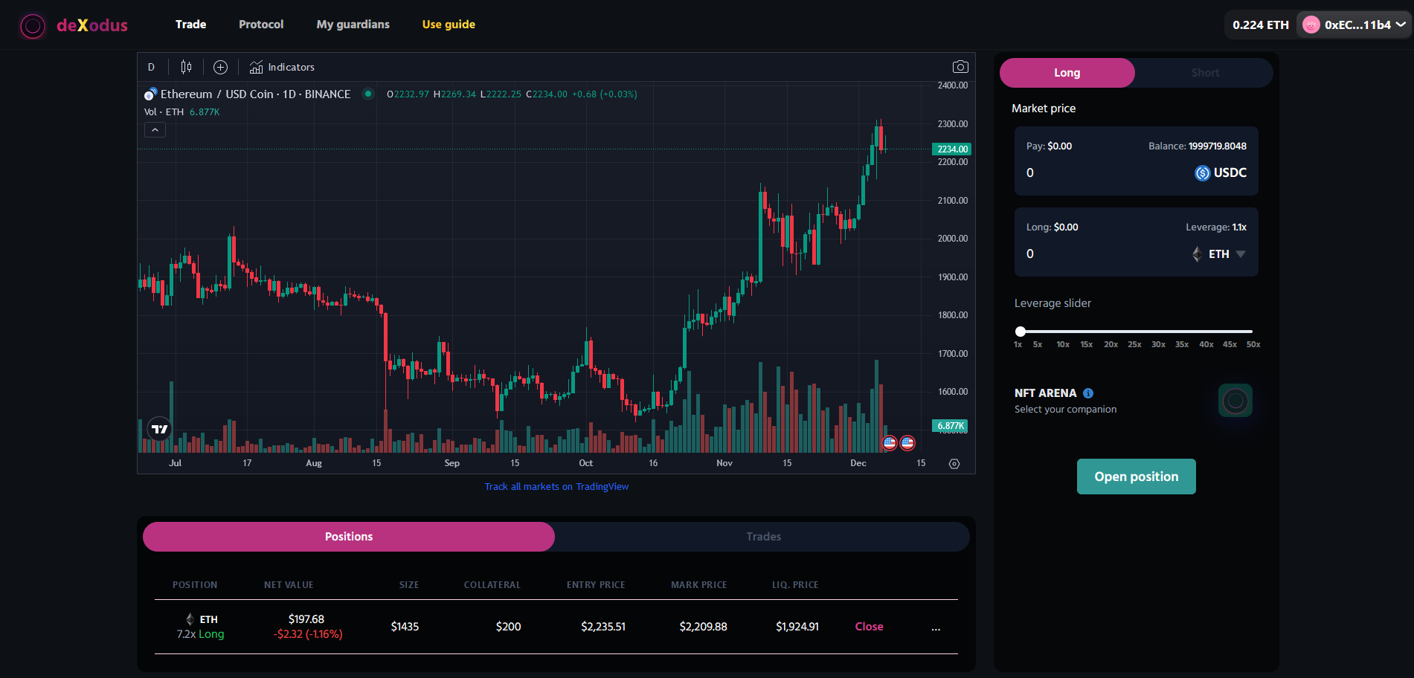Click the USDC coin icon
Viewport: 1414px width, 678px height.
[1202, 173]
